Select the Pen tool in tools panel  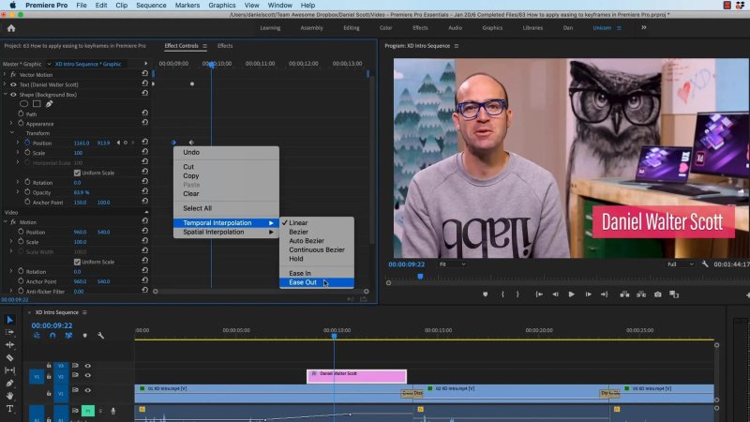(x=9, y=383)
